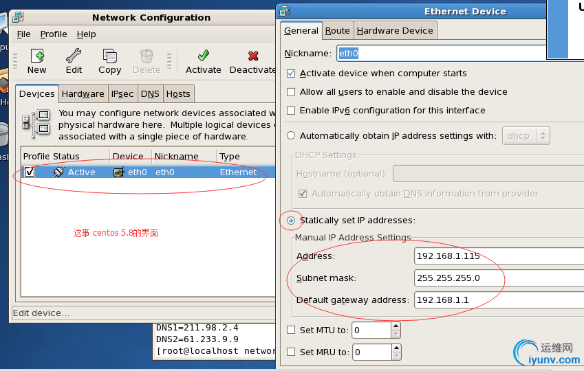Select Automatically obtain IP address settings
The height and width of the screenshot is (371, 584).
click(291, 135)
